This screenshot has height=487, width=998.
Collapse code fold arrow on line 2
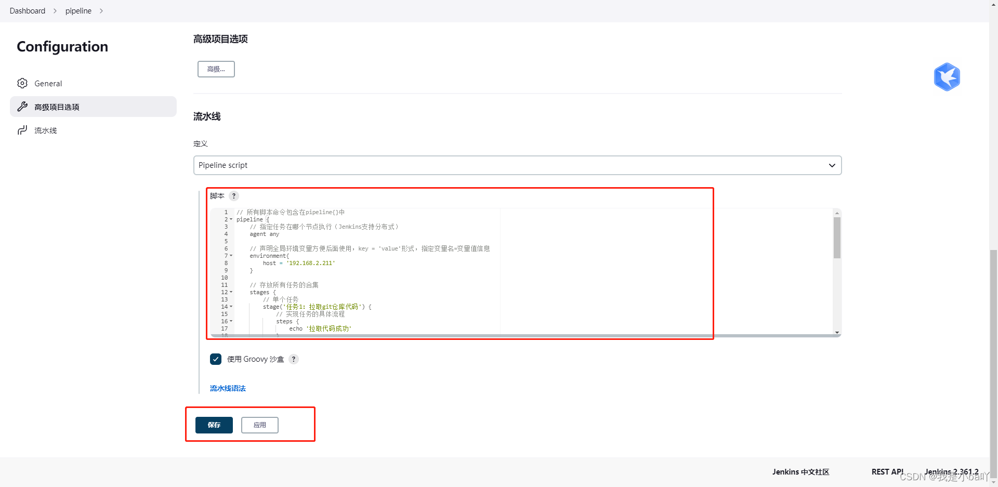point(231,219)
